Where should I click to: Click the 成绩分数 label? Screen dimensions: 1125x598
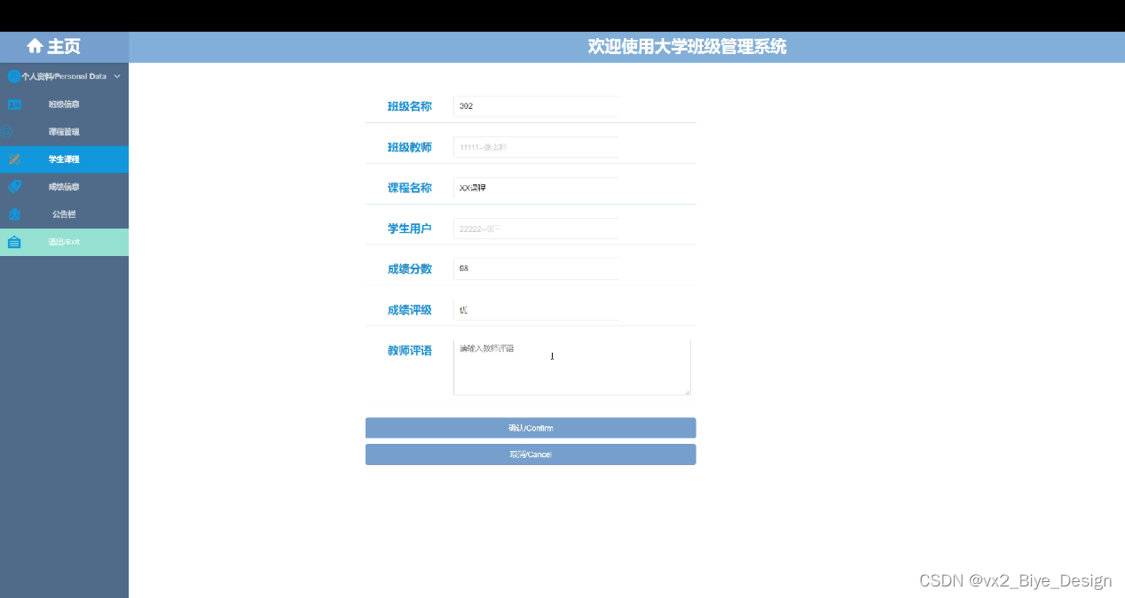click(410, 269)
